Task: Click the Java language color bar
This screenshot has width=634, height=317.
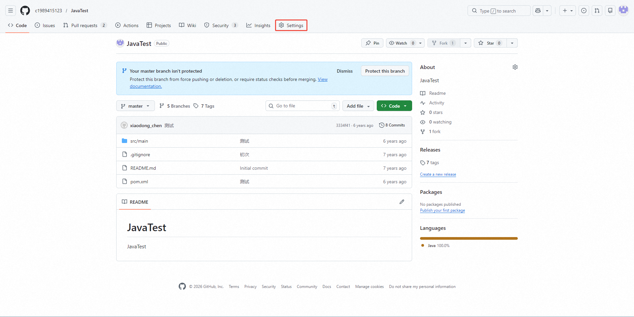Action: (469, 238)
